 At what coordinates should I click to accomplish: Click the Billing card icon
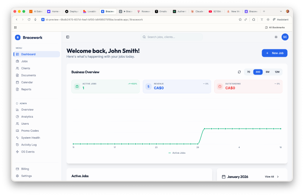click(x=17, y=169)
